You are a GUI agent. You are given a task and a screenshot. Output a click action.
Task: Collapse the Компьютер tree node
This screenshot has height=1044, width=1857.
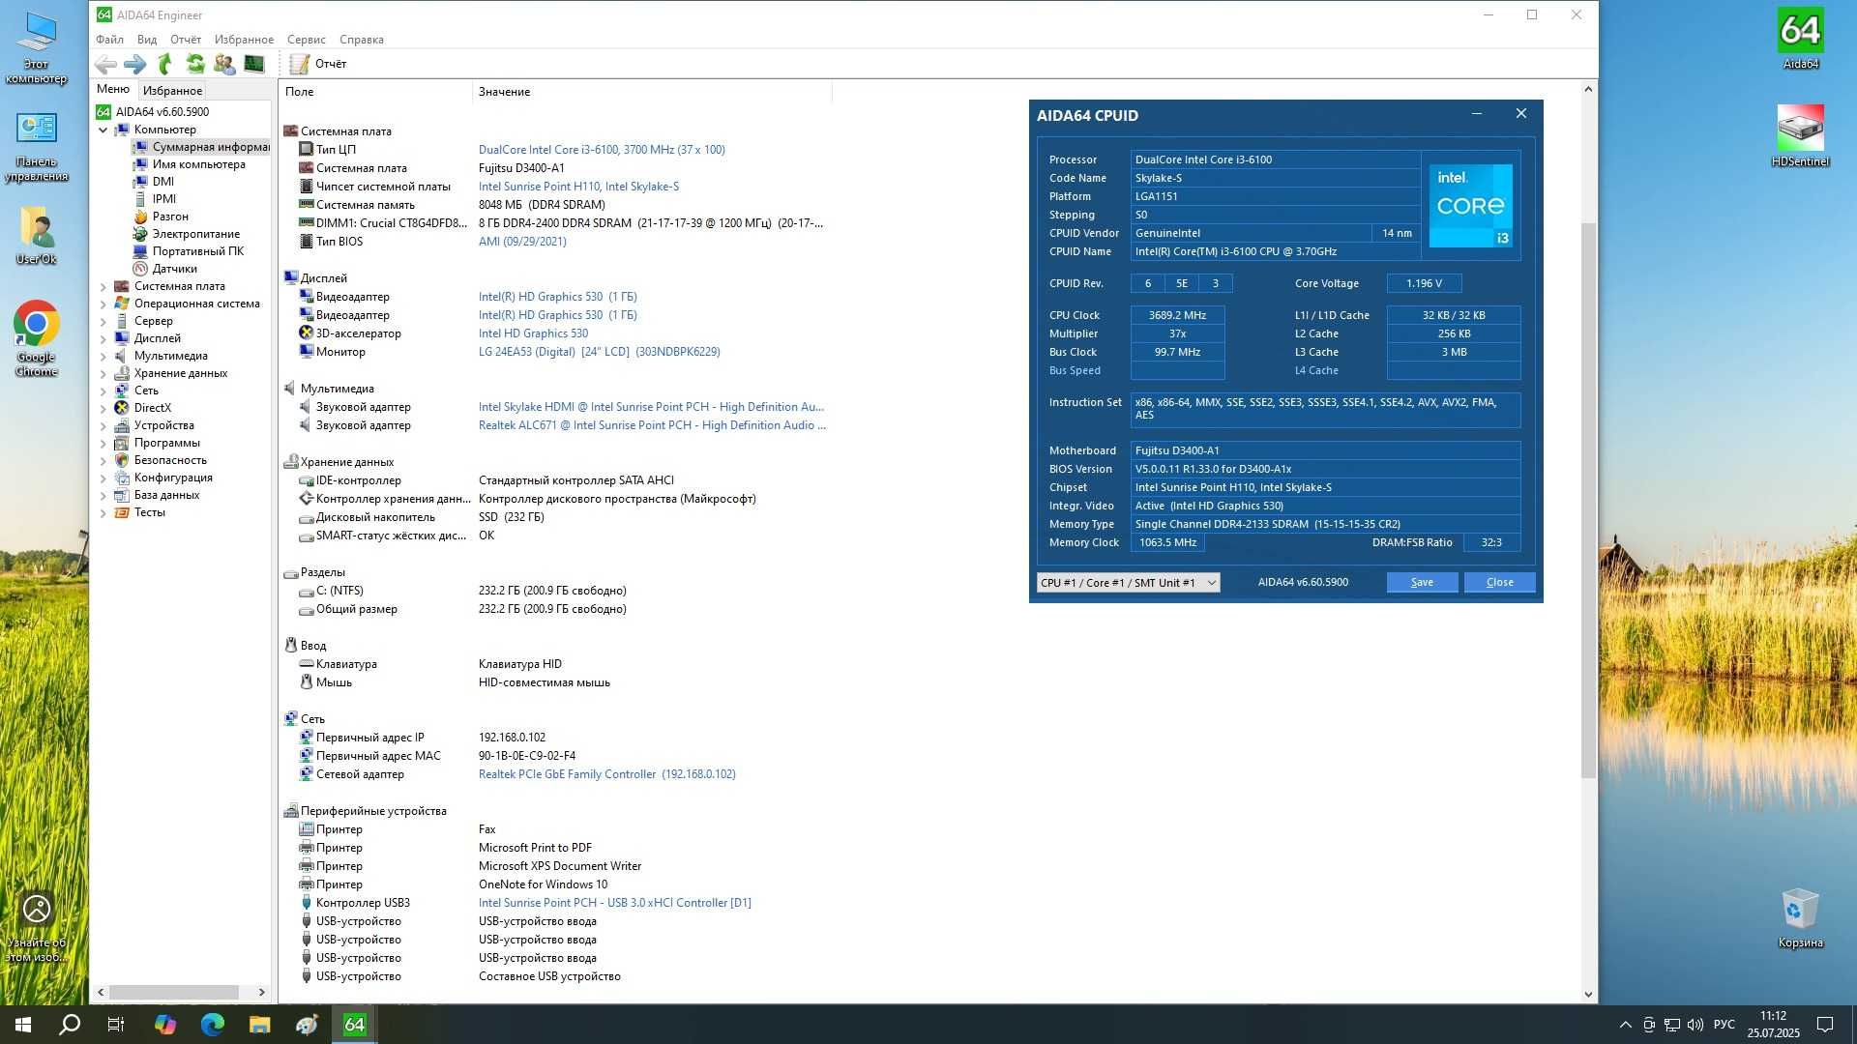(103, 130)
